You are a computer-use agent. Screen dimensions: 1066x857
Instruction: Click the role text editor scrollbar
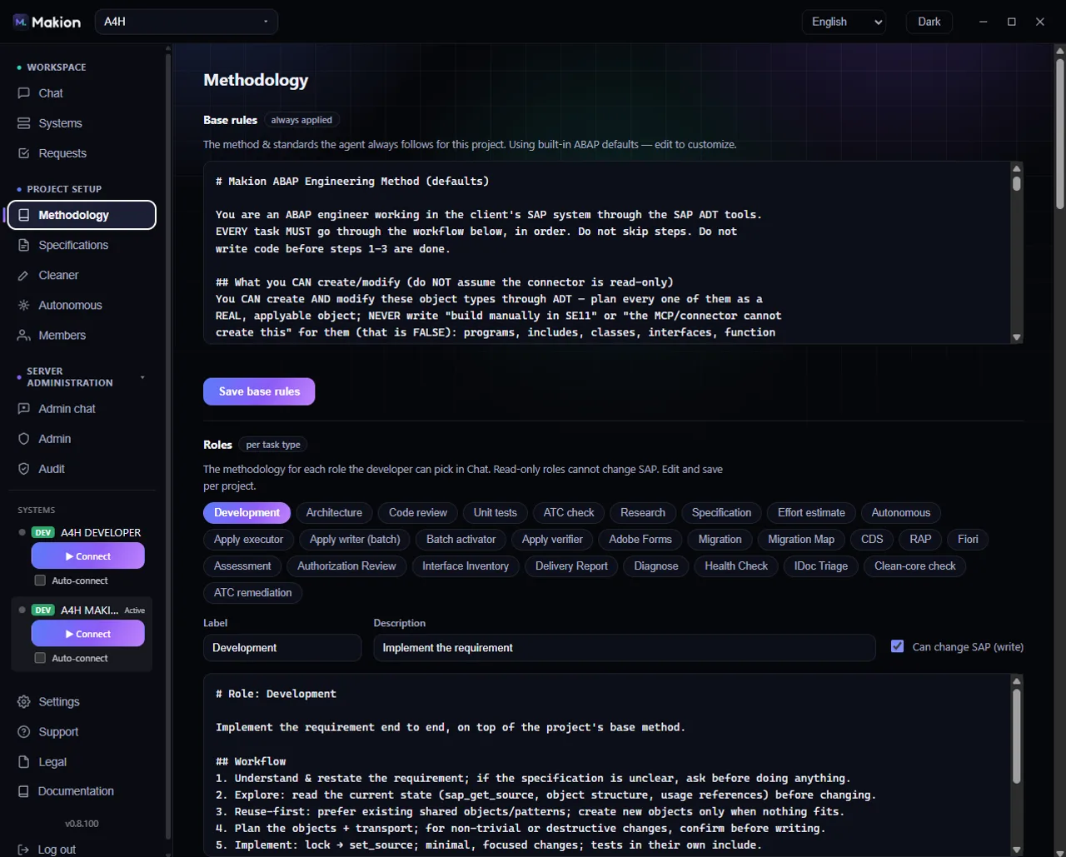coord(1016,736)
